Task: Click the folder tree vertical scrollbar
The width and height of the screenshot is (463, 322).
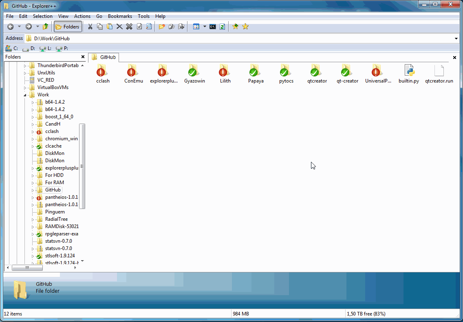Action: [82, 166]
